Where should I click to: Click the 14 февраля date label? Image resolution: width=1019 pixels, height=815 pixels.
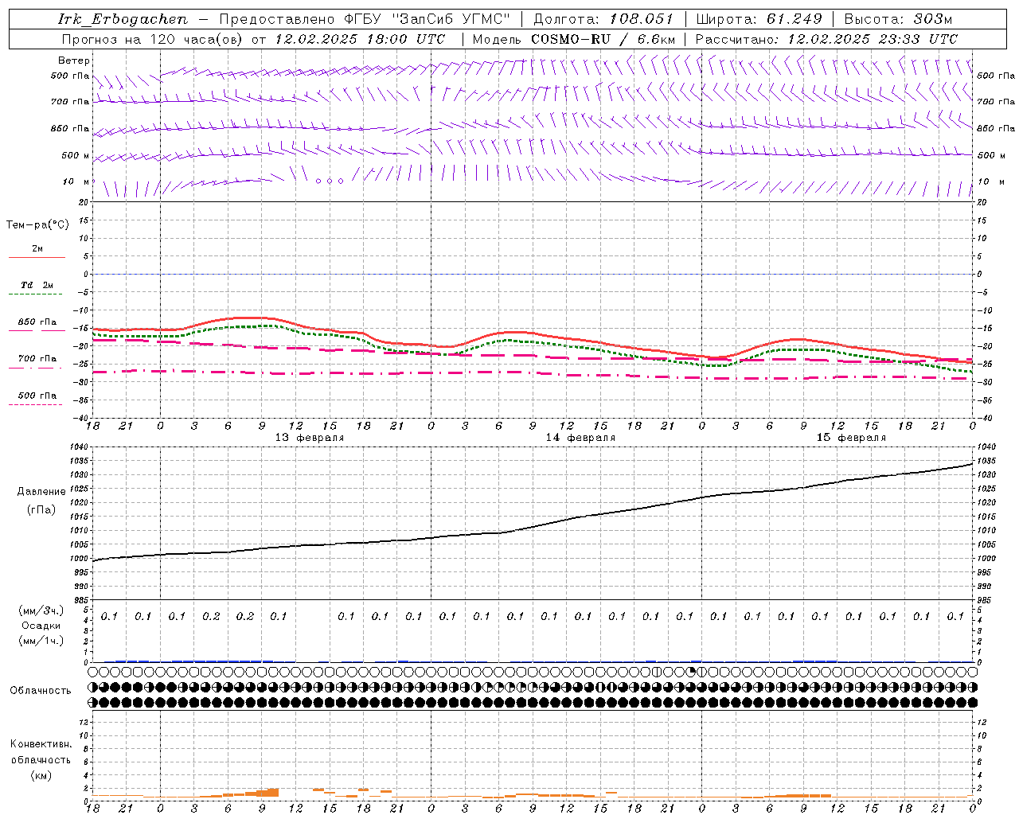(x=580, y=438)
